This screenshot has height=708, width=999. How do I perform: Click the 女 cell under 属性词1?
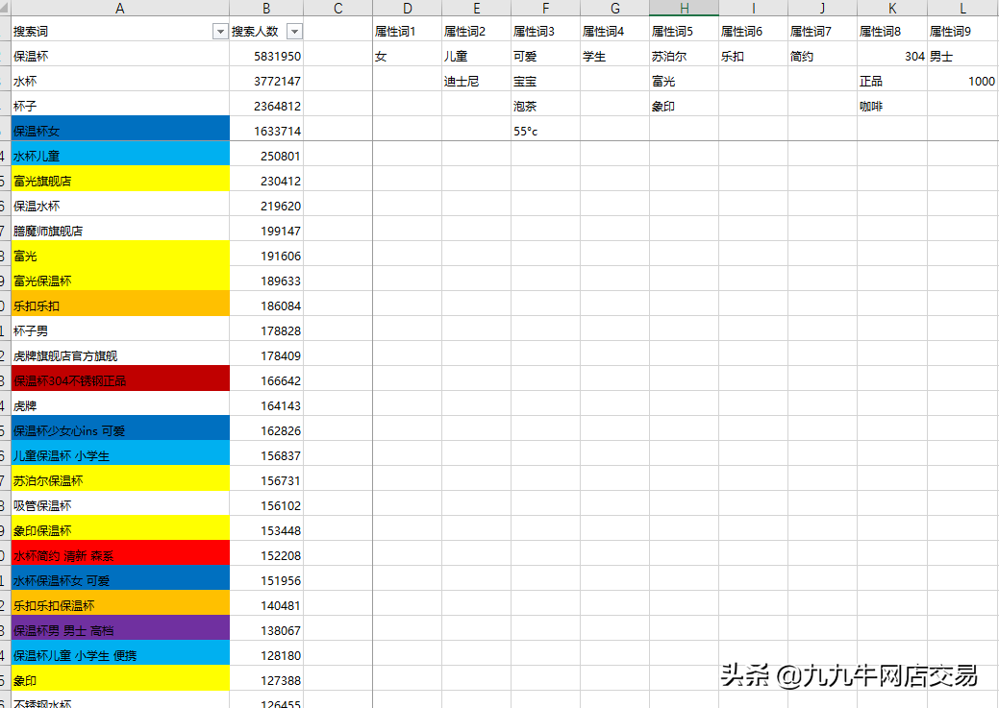[x=407, y=56]
